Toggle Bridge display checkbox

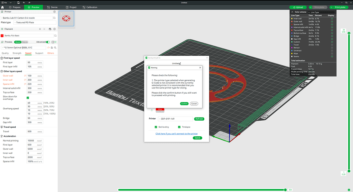point(332,36)
